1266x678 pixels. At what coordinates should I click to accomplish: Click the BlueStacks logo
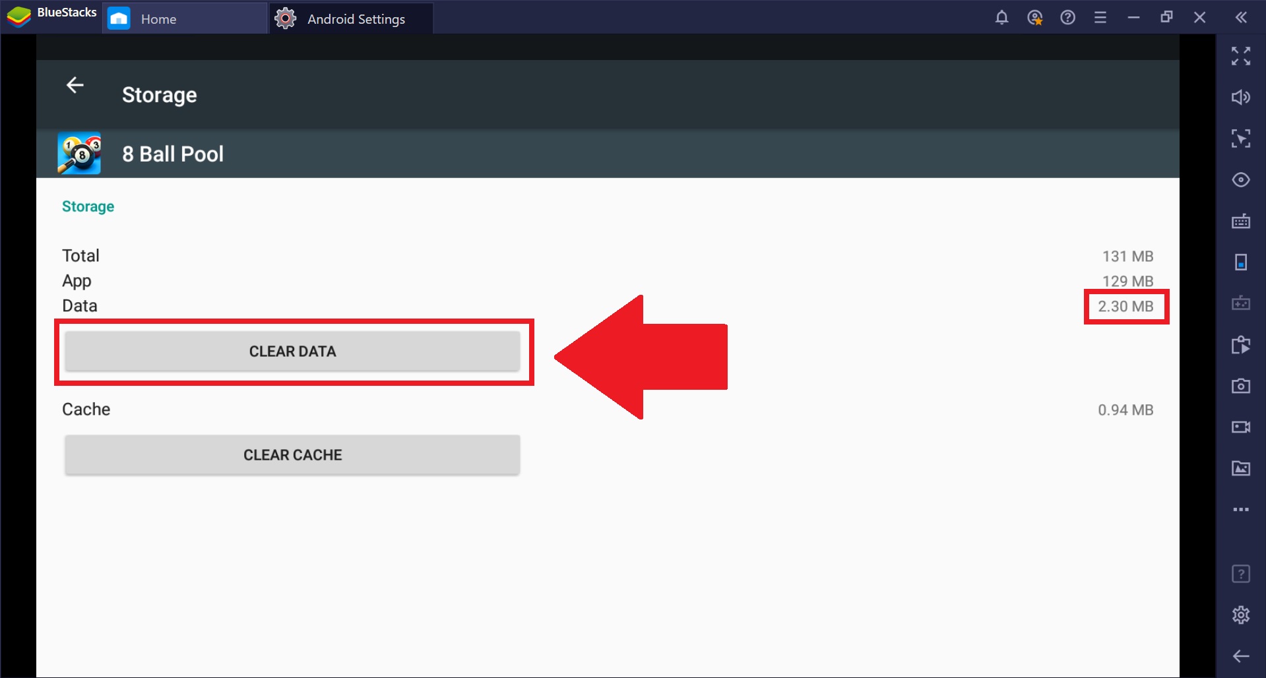(x=18, y=16)
